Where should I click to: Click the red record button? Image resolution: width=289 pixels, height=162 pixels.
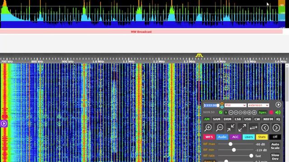click(271, 112)
